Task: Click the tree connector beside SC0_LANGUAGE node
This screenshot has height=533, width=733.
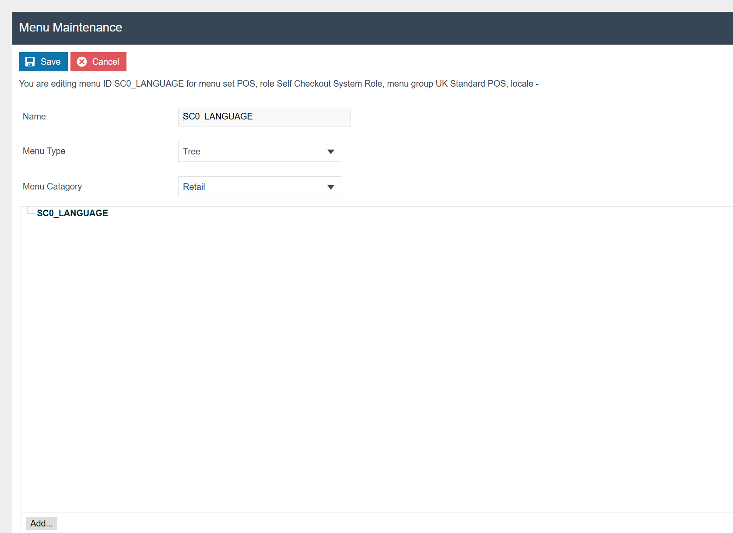Action: 30,211
